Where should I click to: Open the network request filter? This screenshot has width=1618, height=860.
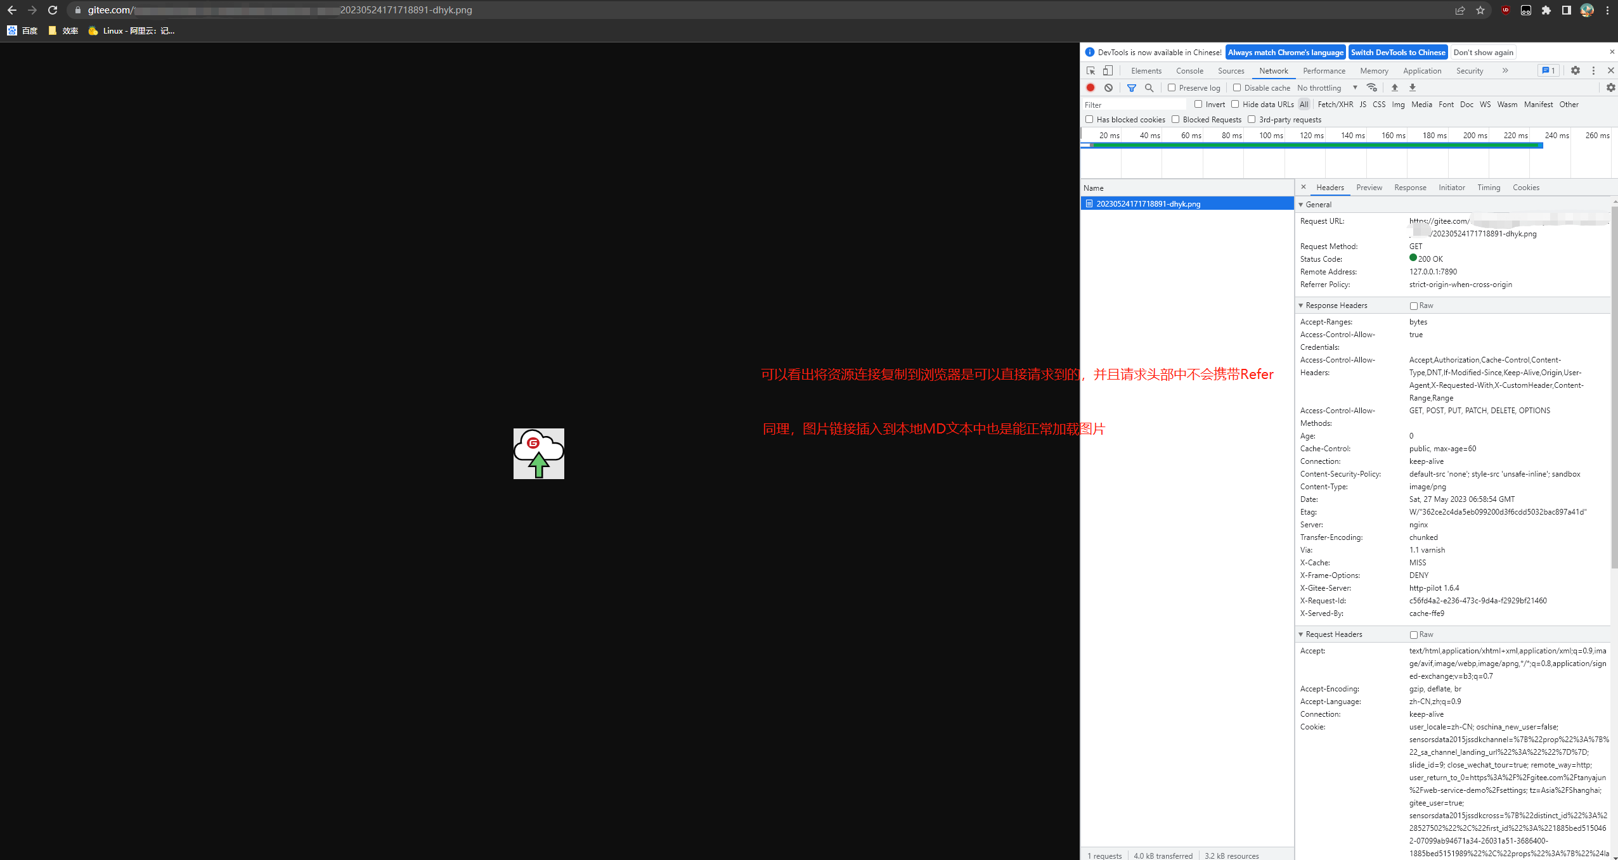pos(1132,87)
